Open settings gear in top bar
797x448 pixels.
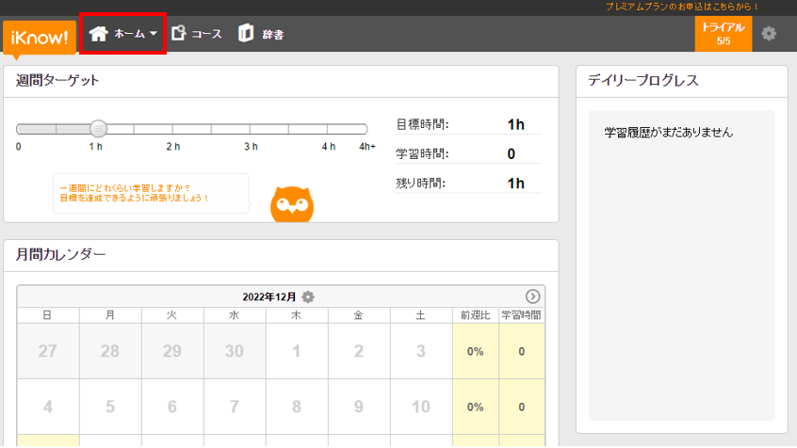click(769, 34)
